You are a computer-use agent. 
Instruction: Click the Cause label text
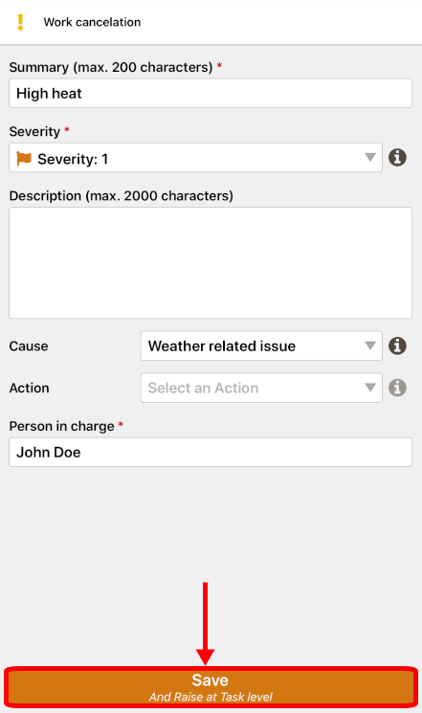(29, 346)
